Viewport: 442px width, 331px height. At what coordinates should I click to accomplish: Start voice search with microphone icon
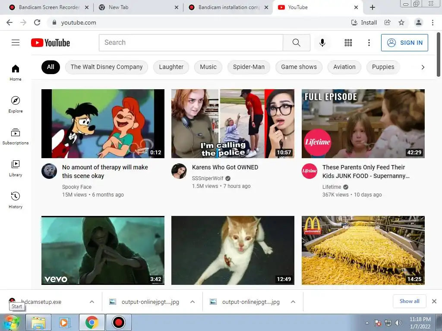(322, 43)
